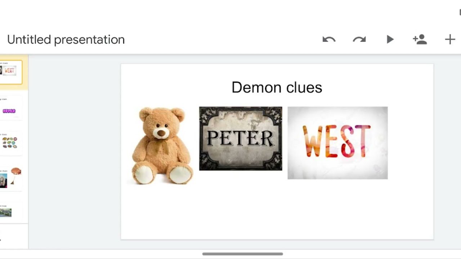
Task: Select the 'Demon clues' title text
Action: [277, 87]
